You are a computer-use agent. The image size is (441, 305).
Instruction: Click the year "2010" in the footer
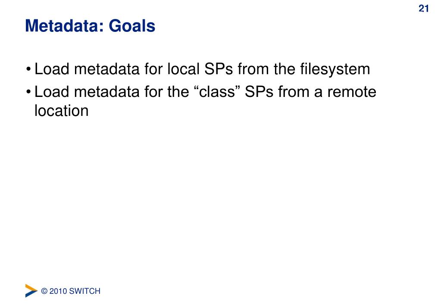pos(58,291)
